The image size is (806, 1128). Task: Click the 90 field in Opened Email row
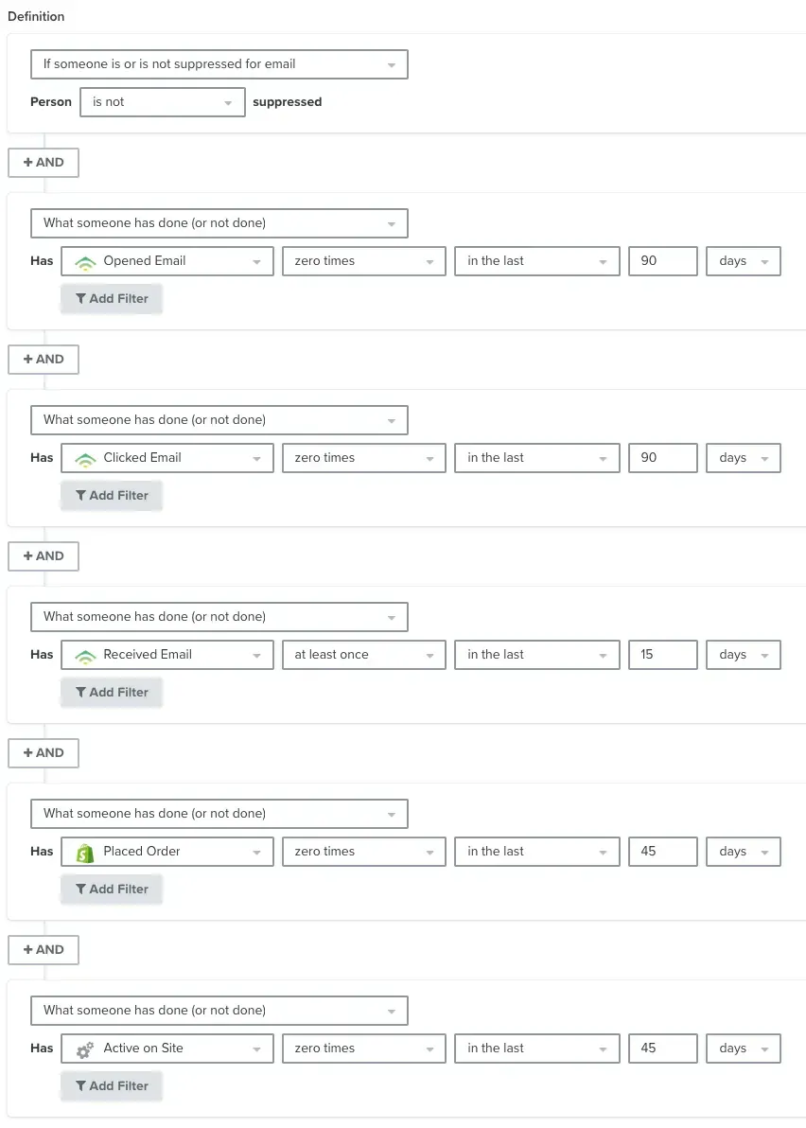662,261
